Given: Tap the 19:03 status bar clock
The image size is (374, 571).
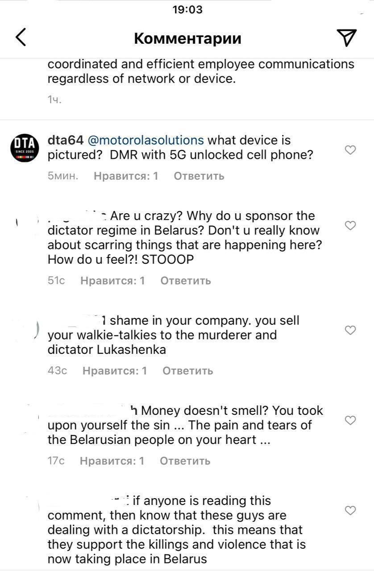Looking at the screenshot, I should (187, 9).
